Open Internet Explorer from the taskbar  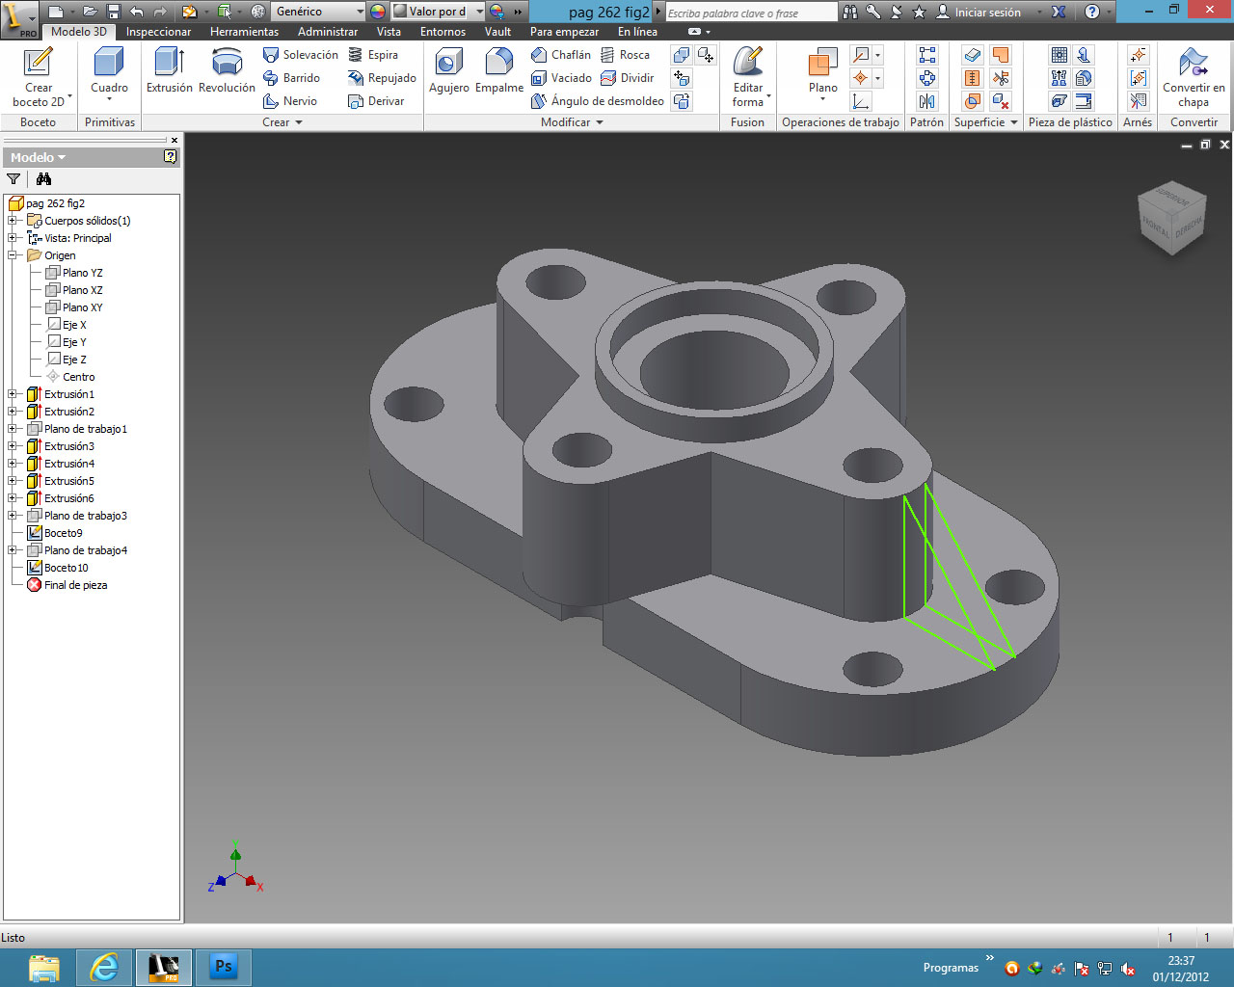[x=104, y=967]
